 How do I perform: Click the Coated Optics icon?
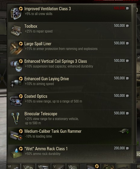tap(16, 100)
